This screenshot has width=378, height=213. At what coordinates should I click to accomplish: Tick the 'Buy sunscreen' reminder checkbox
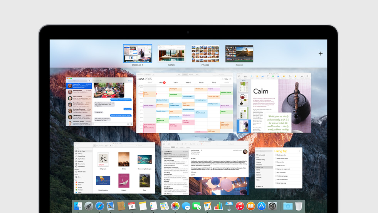(x=276, y=172)
